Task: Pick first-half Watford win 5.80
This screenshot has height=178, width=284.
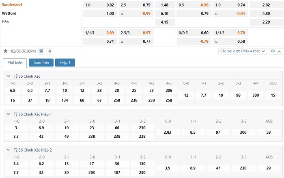Action: (x=266, y=13)
